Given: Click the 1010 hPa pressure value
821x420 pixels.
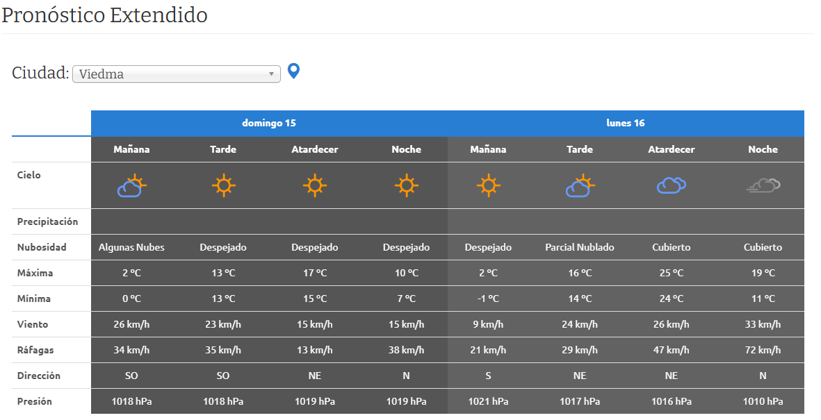Looking at the screenshot, I should [x=763, y=401].
